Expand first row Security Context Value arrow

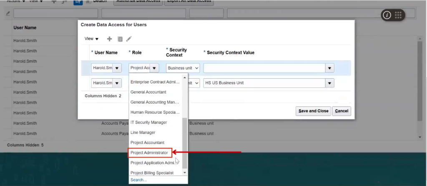click(x=329, y=68)
